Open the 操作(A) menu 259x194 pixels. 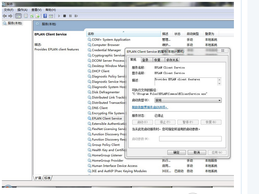click(x=22, y=10)
